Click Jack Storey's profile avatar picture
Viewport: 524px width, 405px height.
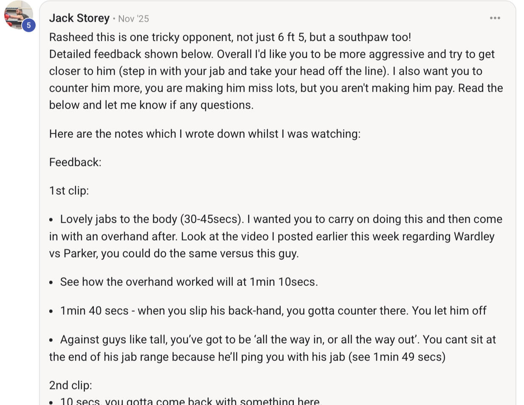17,14
